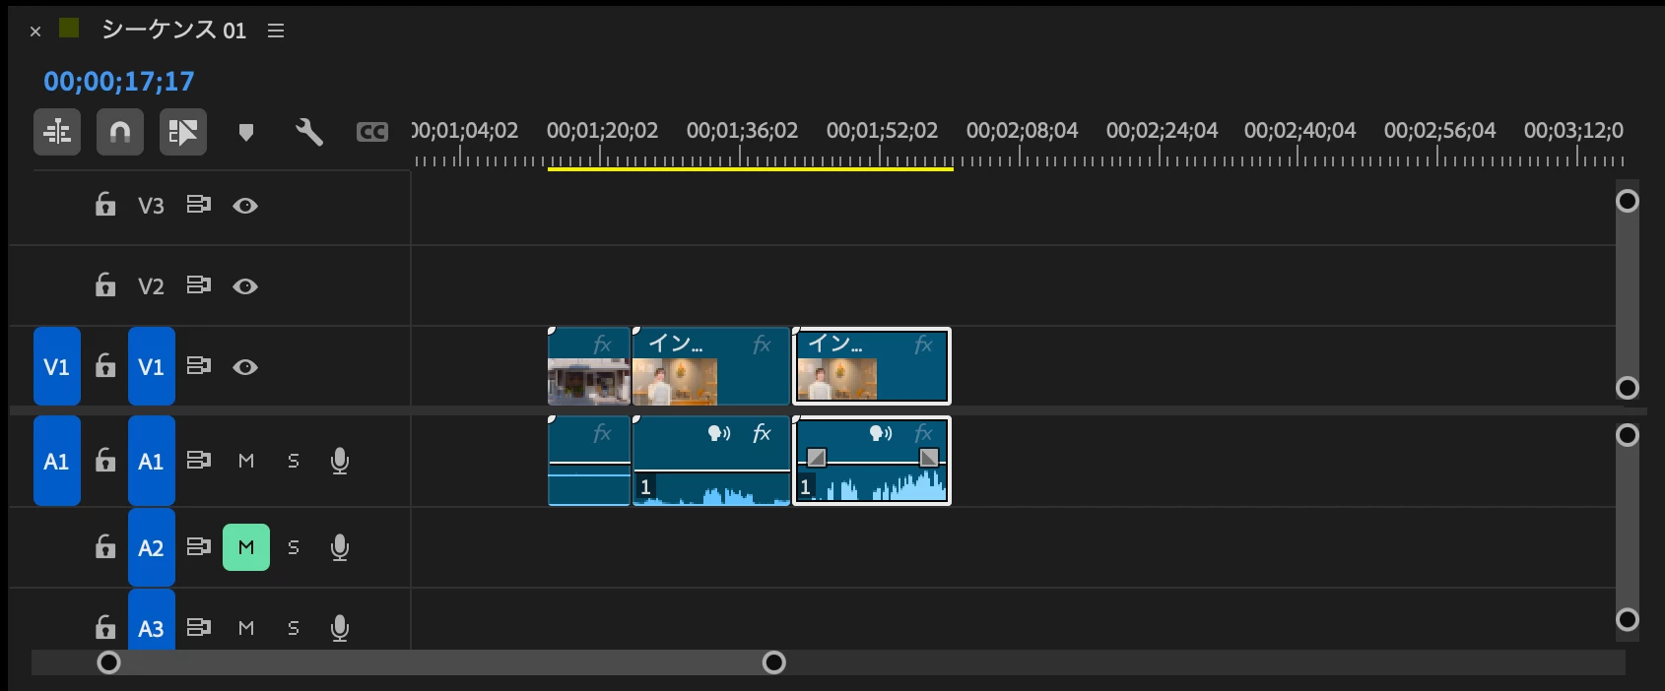Close the シーケンス 01 timeline panel

[x=35, y=31]
